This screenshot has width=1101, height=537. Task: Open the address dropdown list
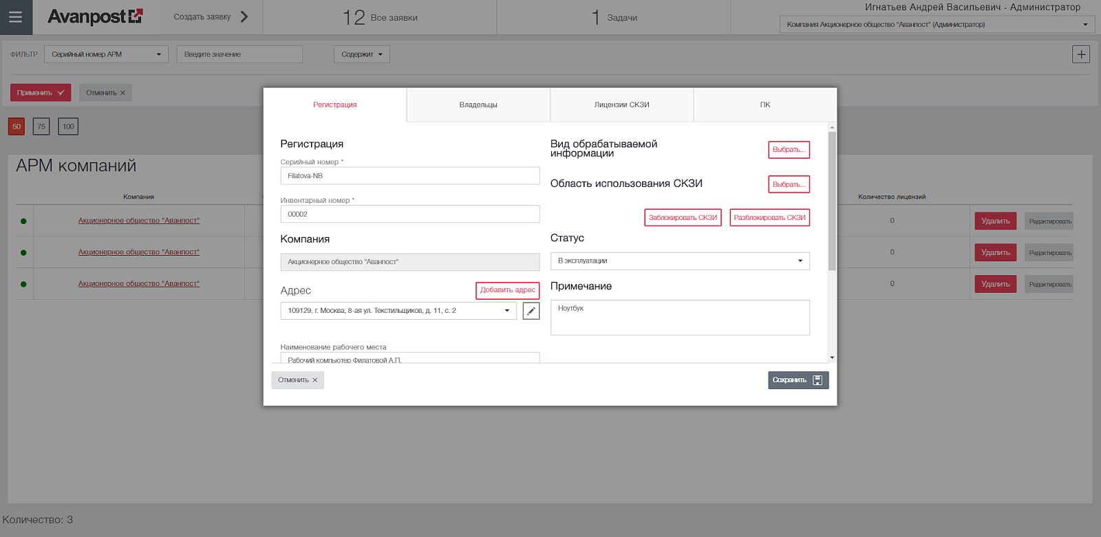(398, 311)
